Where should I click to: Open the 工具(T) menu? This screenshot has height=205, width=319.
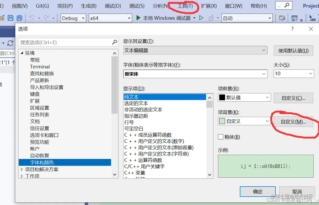pos(185,6)
